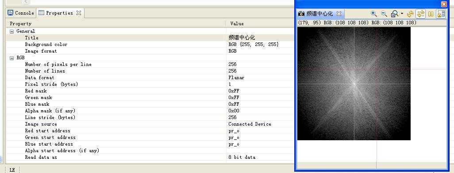This screenshot has width=454, height=173.
Task: Select the Title property row label
Action: click(31, 38)
